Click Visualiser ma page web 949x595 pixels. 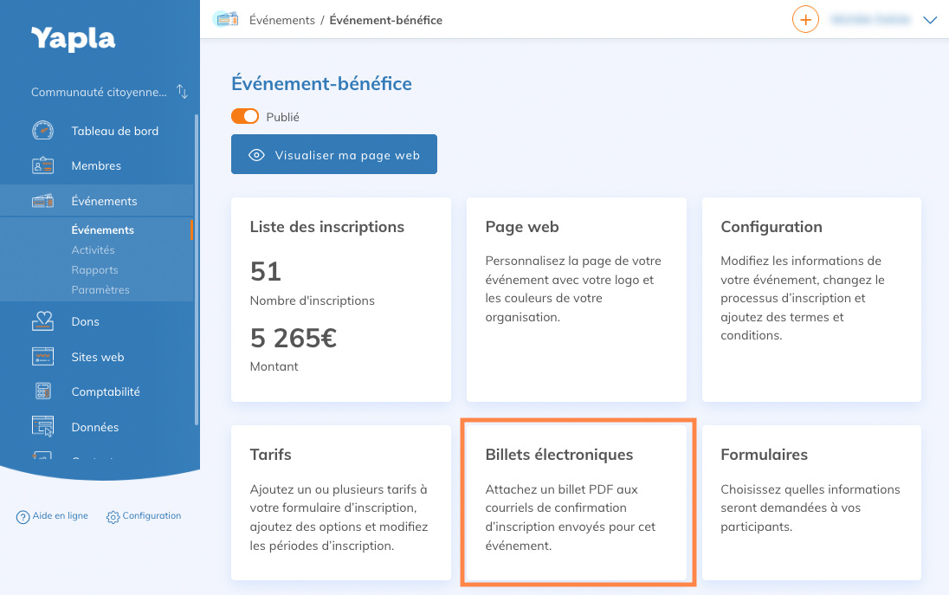coord(333,154)
